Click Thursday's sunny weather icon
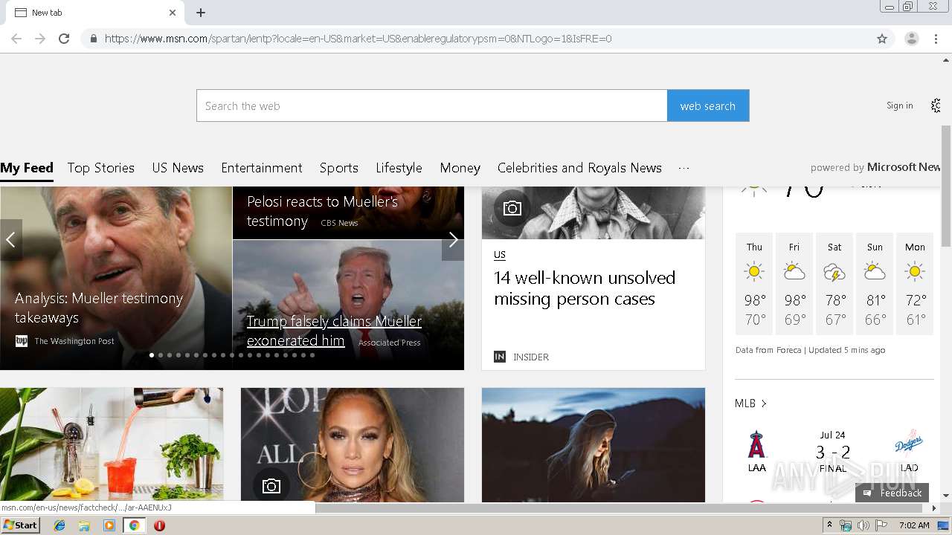Viewport: 952px width, 535px height. (754, 272)
